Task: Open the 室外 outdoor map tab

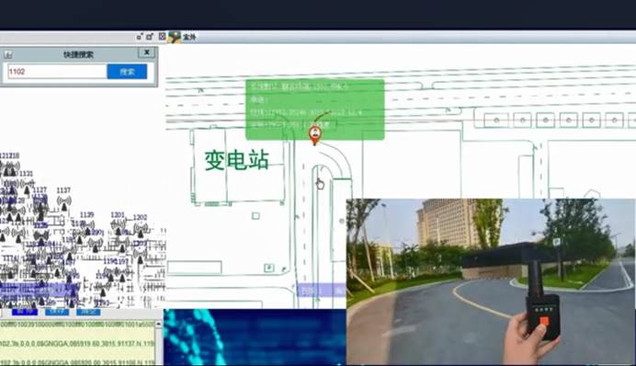Action: (189, 37)
